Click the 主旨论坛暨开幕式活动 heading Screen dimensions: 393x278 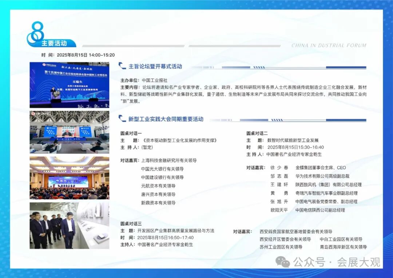(x=155, y=67)
